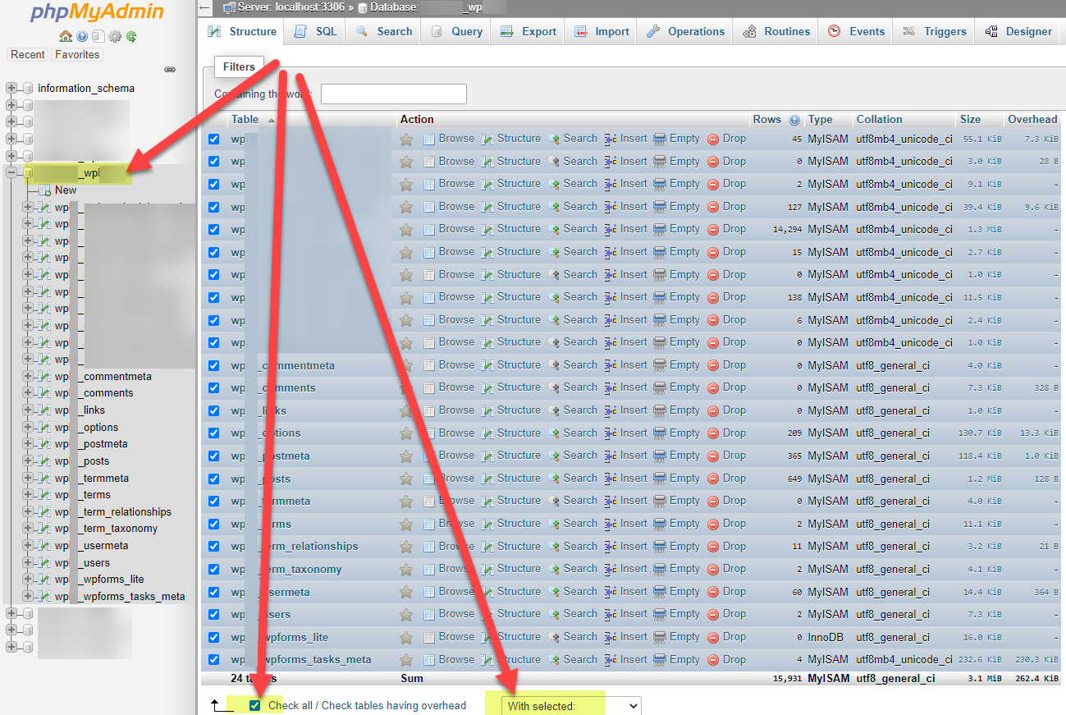This screenshot has width=1066, height=715.
Task: Search within the _users table
Action: click(573, 614)
